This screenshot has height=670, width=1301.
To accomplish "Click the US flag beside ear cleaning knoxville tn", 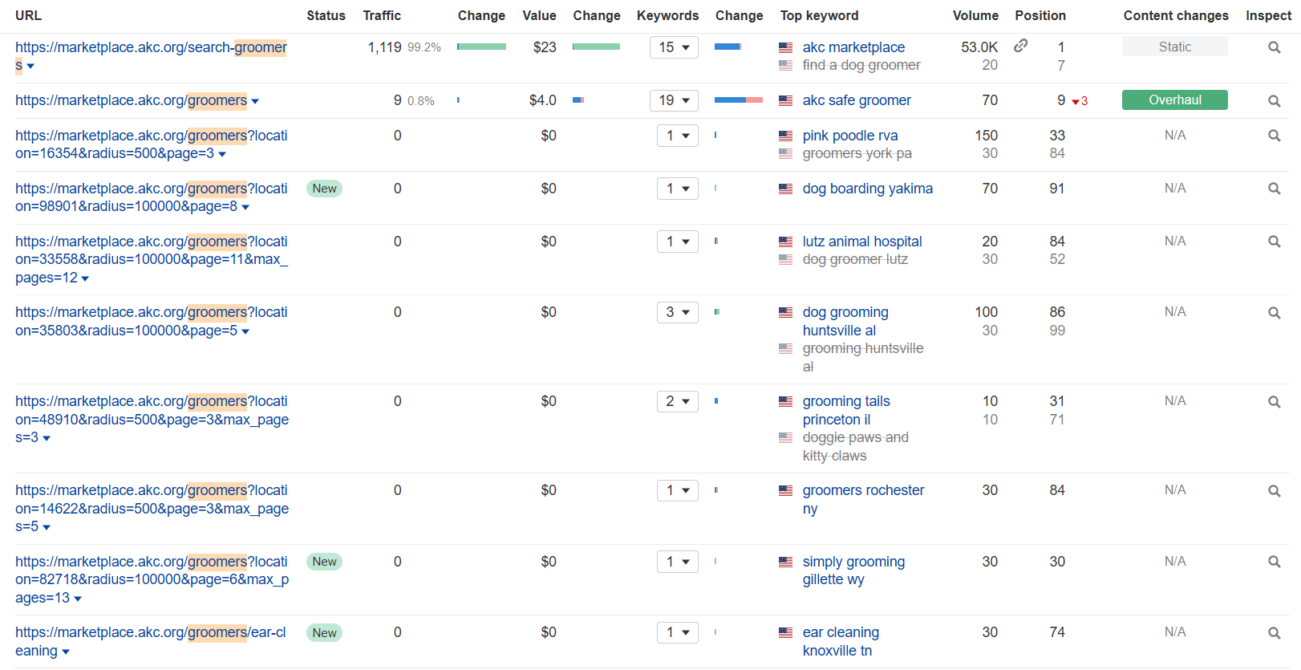I will [x=786, y=633].
